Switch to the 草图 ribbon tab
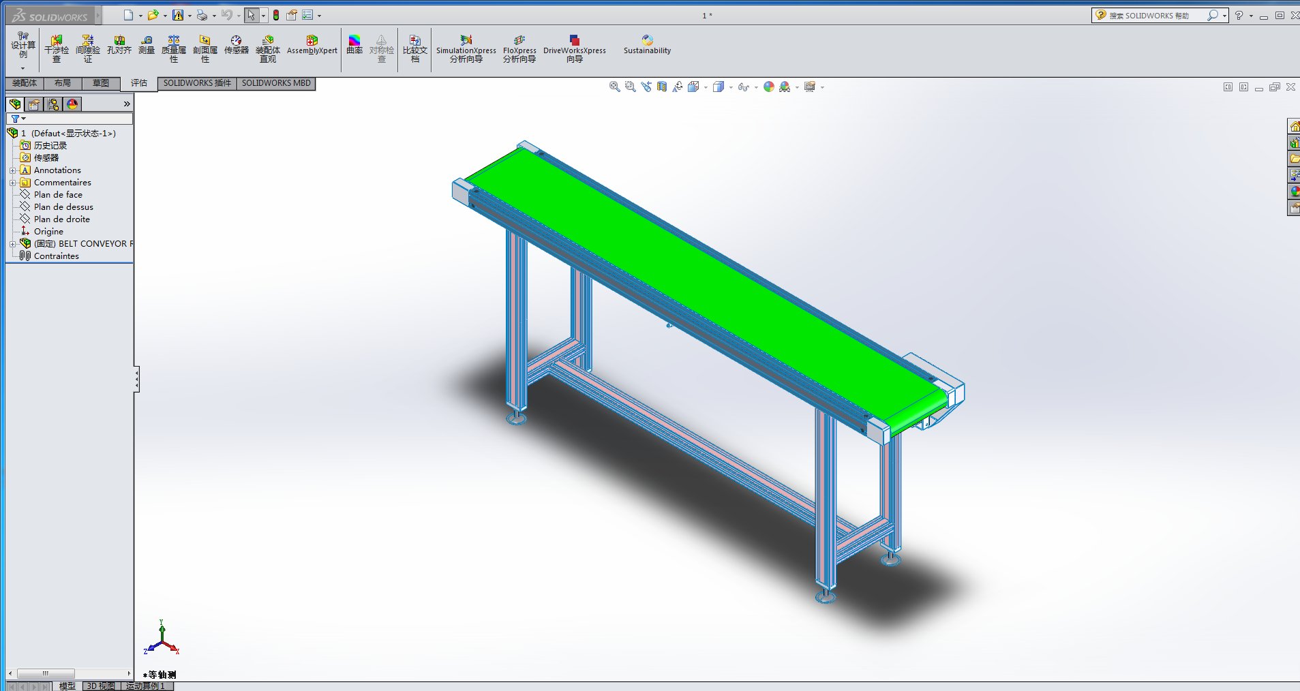 pos(101,83)
